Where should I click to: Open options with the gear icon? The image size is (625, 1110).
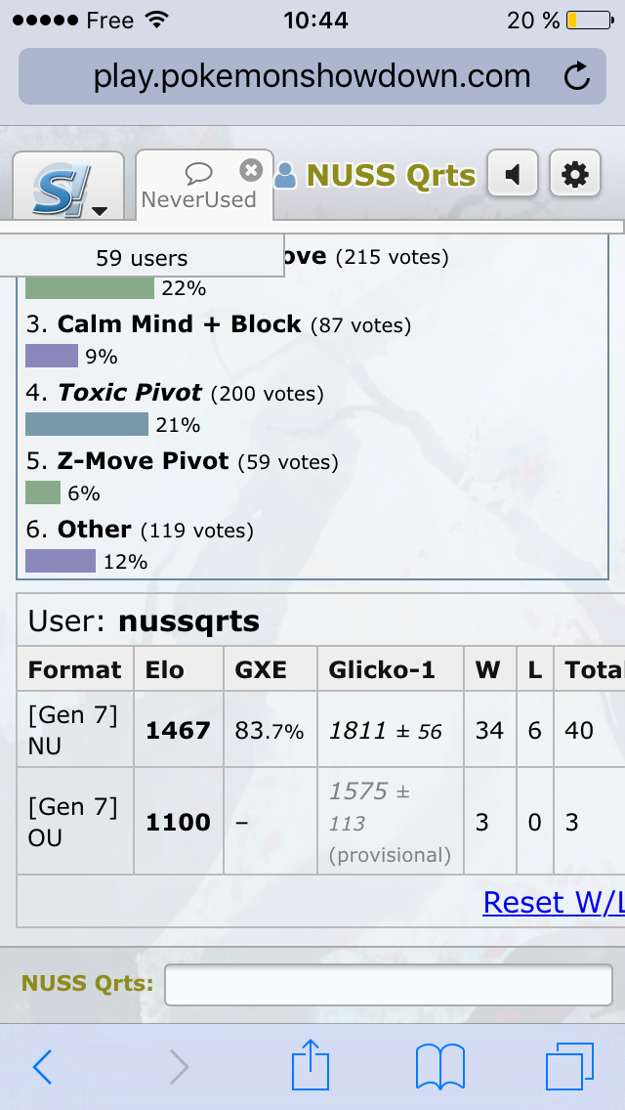[x=575, y=176]
